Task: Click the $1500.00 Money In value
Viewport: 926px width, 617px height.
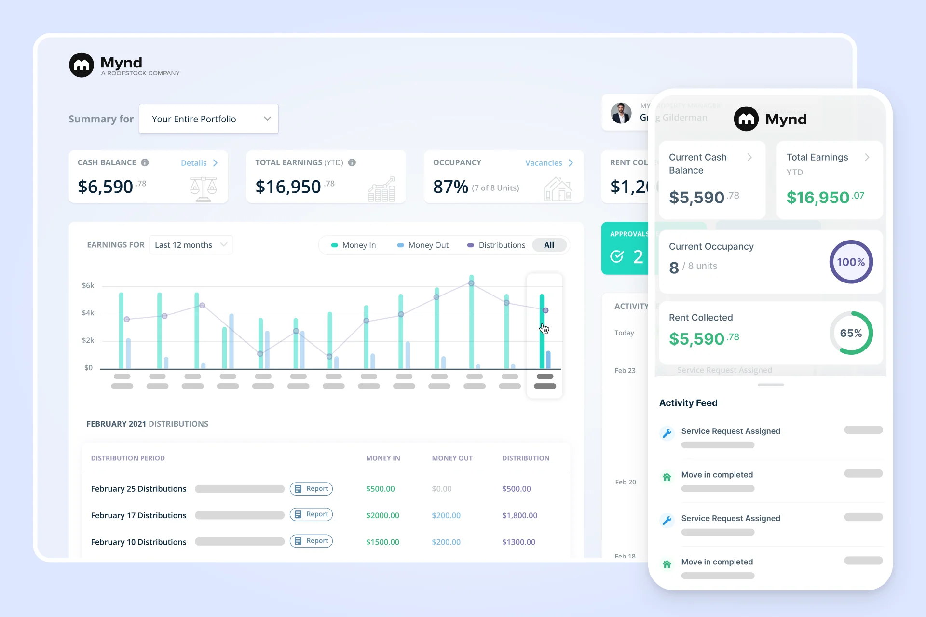Action: coord(382,542)
